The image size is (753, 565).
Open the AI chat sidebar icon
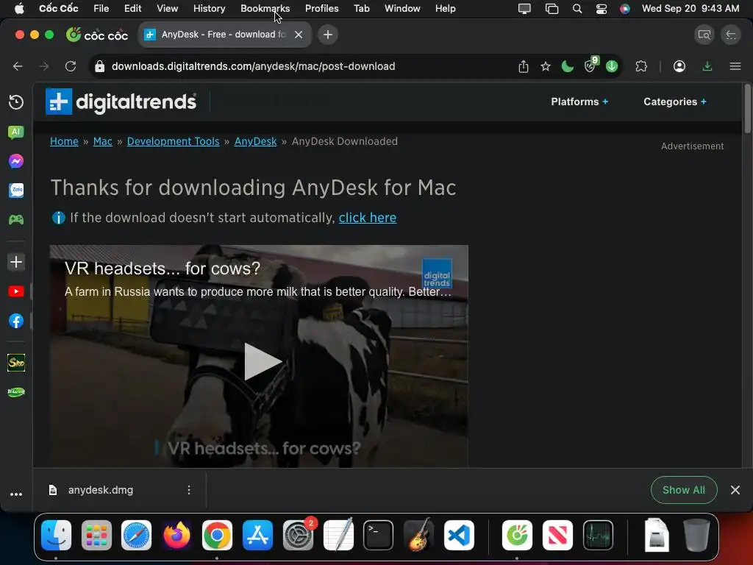tap(16, 132)
